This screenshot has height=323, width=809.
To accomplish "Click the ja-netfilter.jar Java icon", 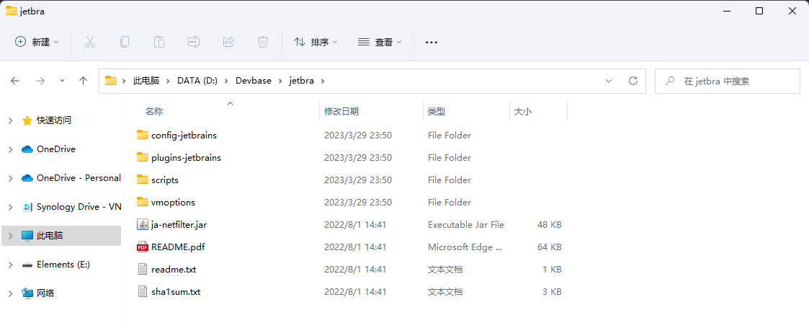I will (x=143, y=224).
